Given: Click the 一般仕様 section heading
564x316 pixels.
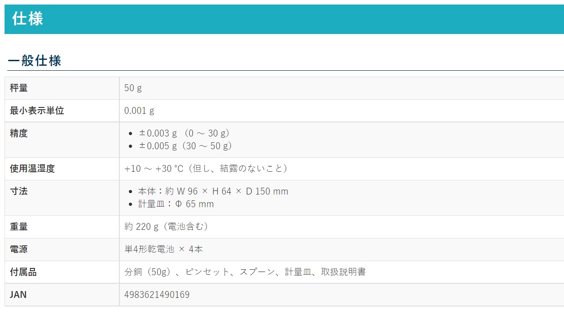Looking at the screenshot, I should 34,60.
